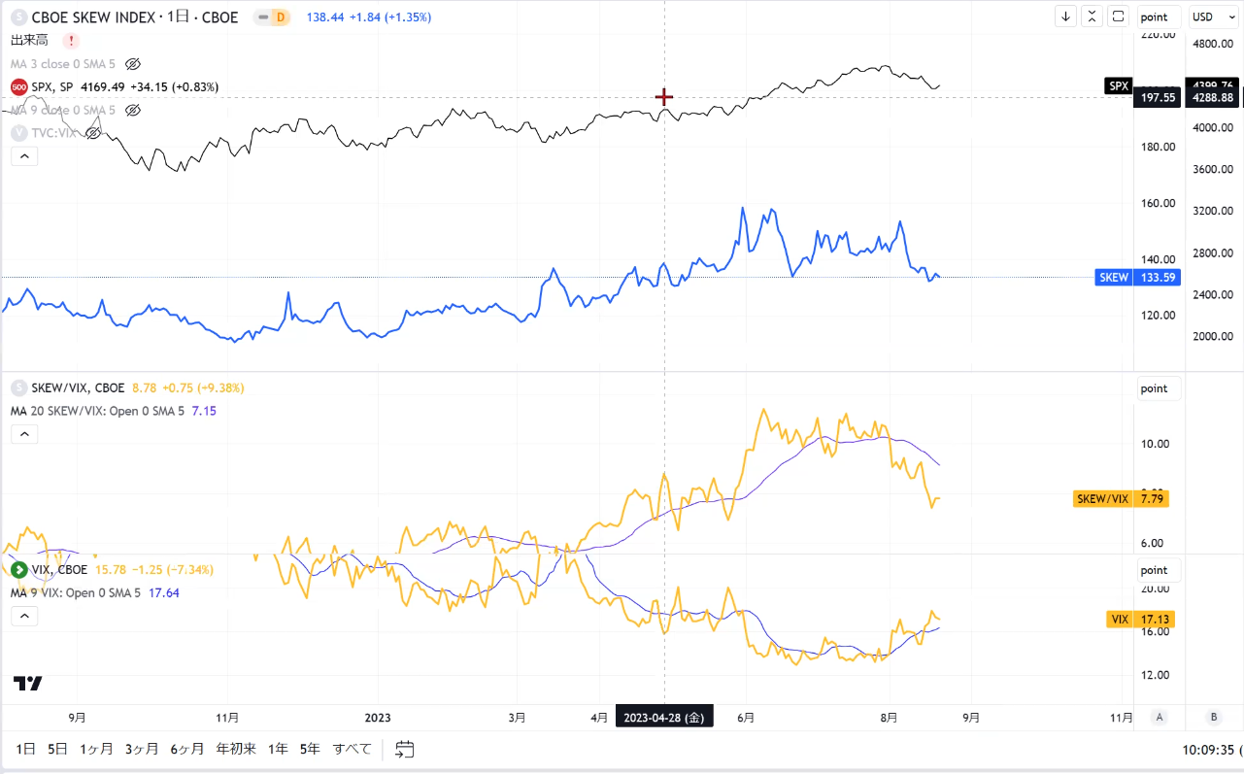
Task: Open the go-to-date calendar icon
Action: tap(405, 749)
